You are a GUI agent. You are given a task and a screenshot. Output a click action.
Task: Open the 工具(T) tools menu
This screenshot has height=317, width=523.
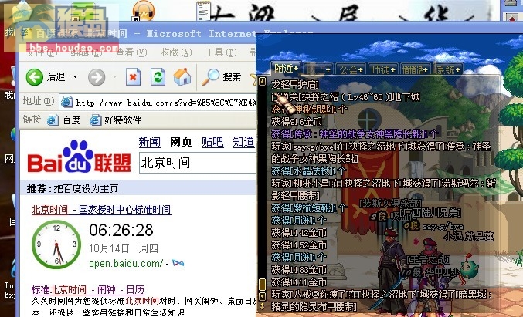coord(221,52)
